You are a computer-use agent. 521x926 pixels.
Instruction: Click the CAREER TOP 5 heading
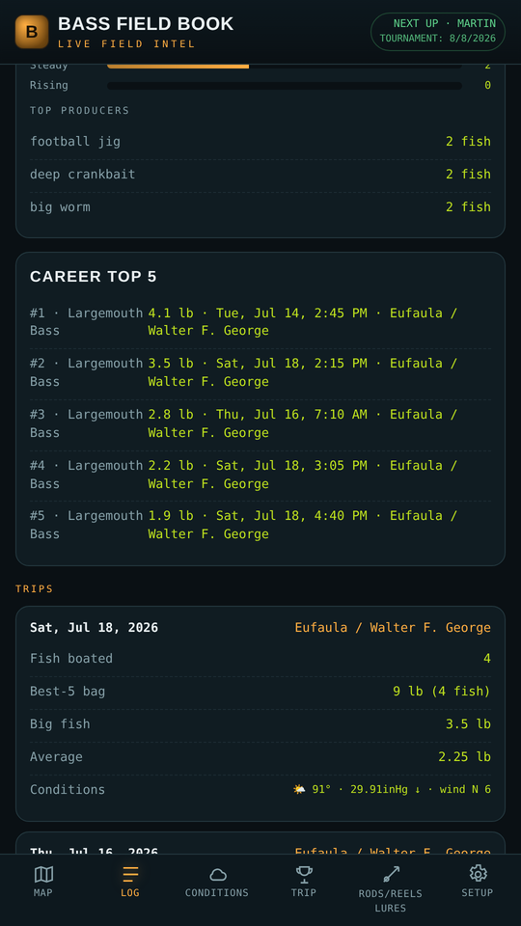(x=94, y=277)
